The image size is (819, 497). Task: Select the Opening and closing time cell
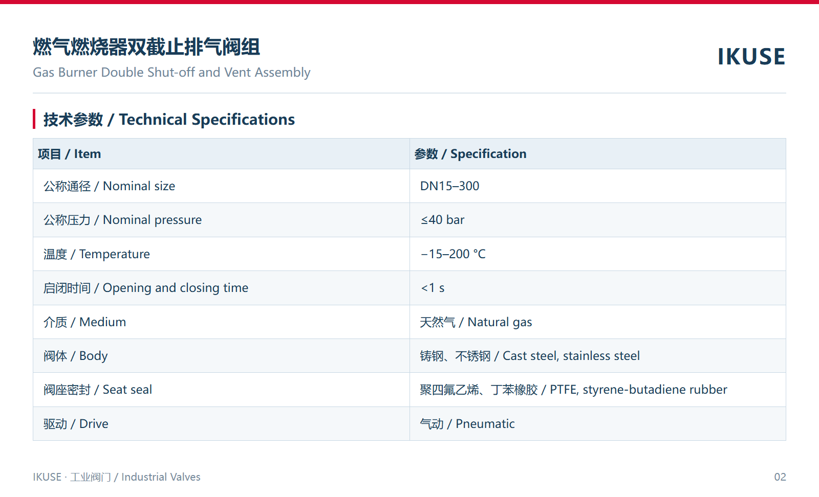221,288
